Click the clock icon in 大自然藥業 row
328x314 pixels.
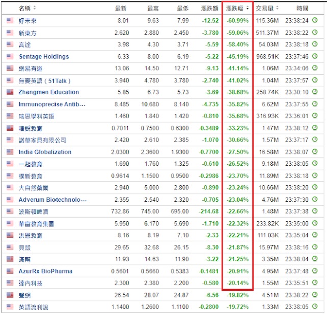coord(315,187)
